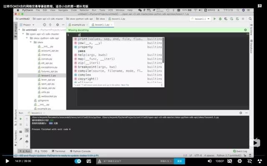Open the Refactor menu in menu bar

tap(84, 10)
